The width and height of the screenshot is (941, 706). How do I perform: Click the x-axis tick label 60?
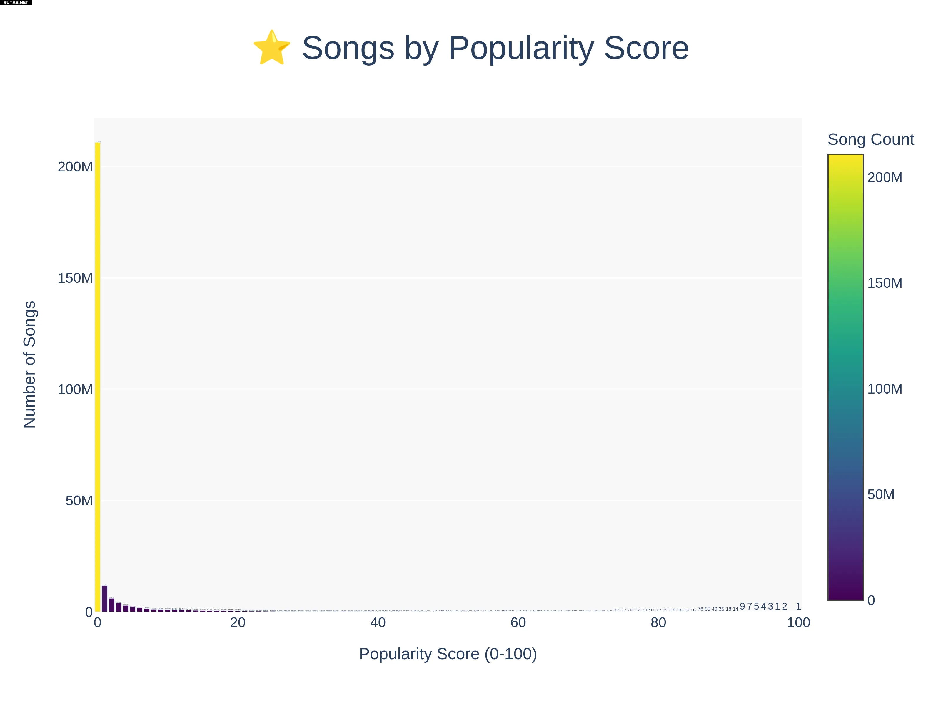click(x=518, y=622)
